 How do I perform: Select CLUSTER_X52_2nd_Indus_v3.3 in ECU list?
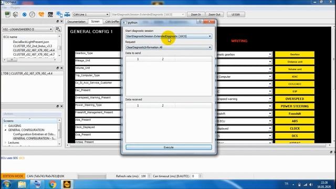coord(33,46)
